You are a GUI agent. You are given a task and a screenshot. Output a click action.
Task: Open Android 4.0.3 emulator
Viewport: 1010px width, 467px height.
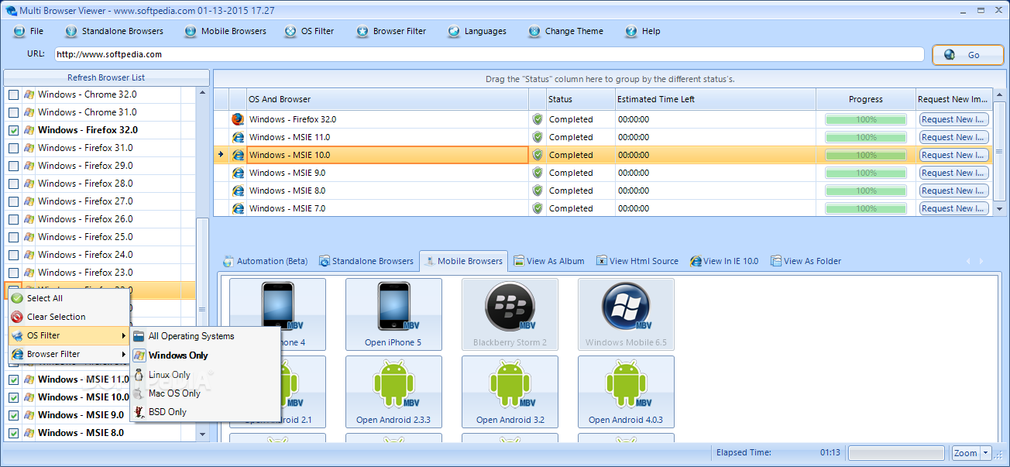tap(626, 391)
